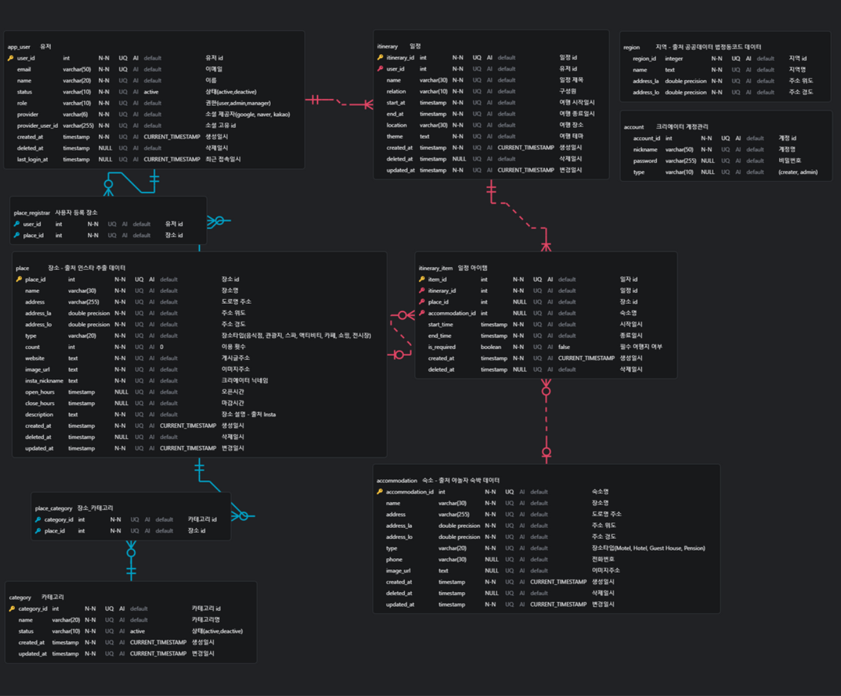
Task: Select the itinerary_item table title
Action: click(435, 268)
